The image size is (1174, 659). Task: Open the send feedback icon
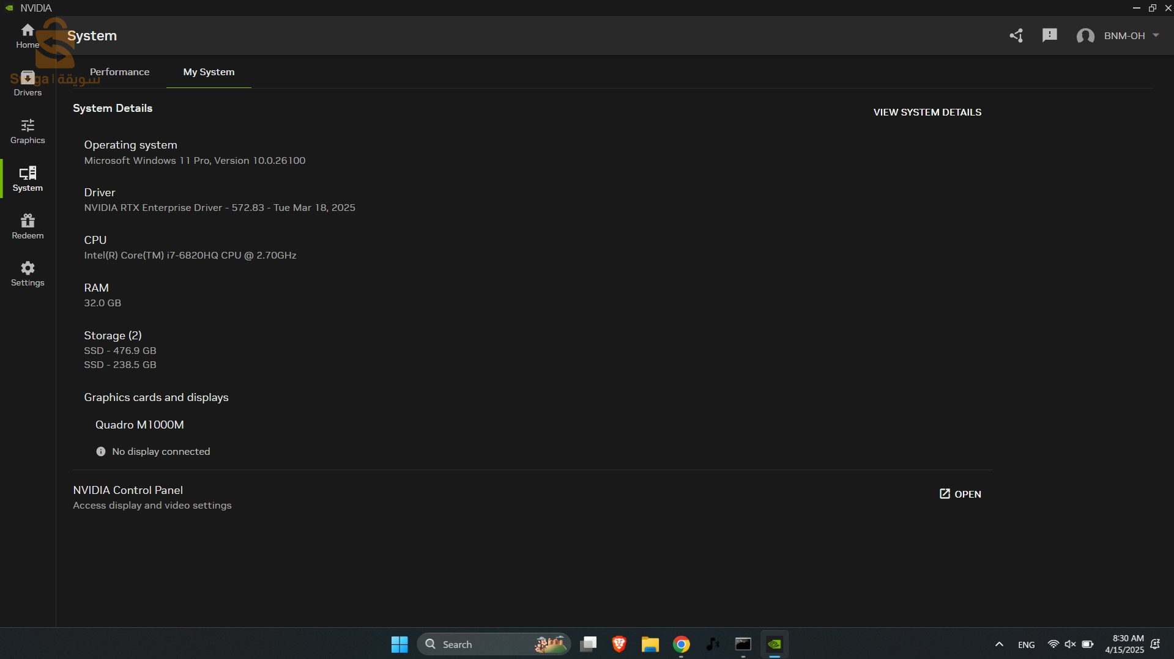click(1049, 35)
